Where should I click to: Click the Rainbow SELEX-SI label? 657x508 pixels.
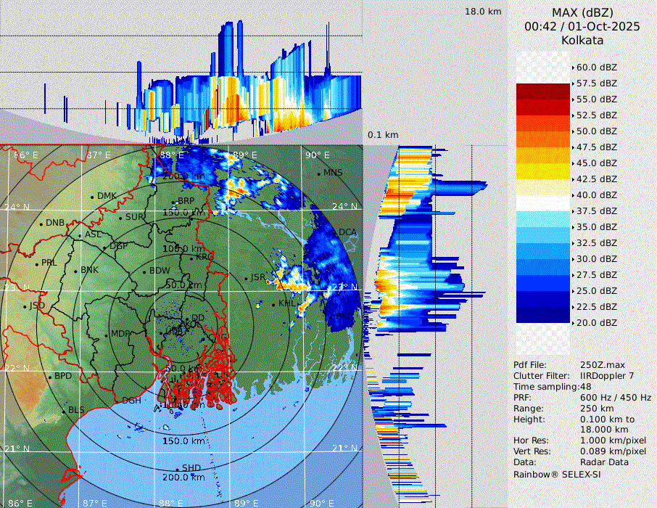[557, 475]
